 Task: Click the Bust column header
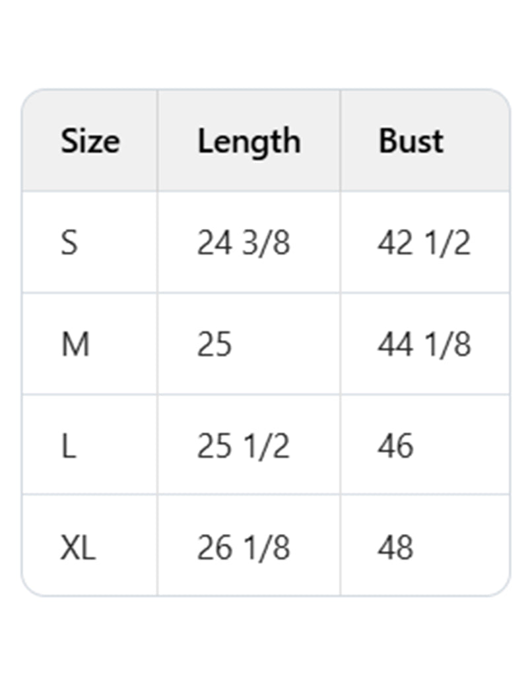[x=411, y=141]
